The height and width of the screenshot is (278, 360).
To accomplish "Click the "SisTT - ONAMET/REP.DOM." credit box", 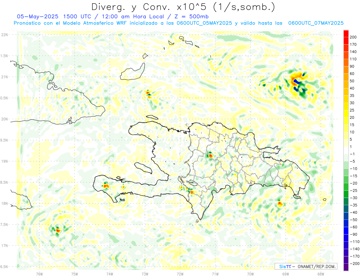I will (306, 266).
